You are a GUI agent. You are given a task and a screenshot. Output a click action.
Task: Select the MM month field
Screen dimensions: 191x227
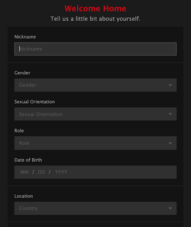24,172
